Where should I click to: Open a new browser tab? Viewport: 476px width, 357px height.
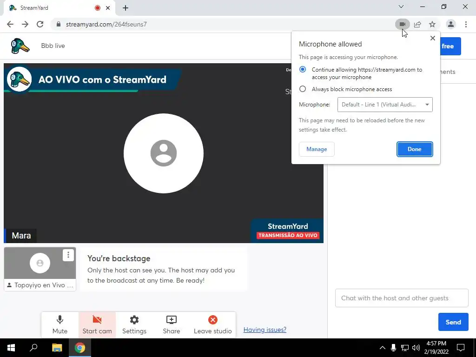click(126, 8)
